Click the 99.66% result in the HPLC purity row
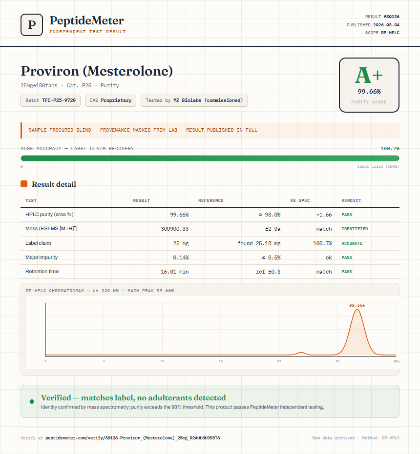420x454 pixels. [x=179, y=215]
